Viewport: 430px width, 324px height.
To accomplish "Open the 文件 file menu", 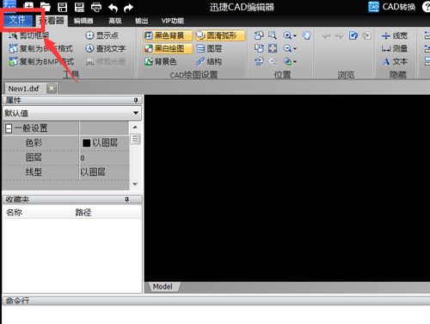I will 18,20.
